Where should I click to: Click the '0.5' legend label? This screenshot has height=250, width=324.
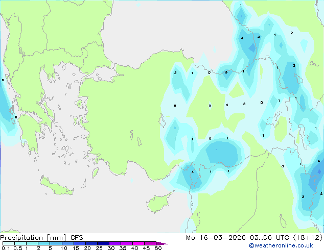pos(18,248)
